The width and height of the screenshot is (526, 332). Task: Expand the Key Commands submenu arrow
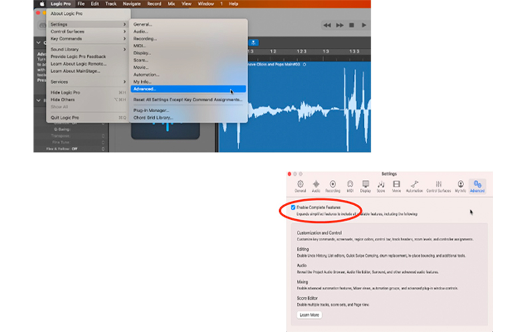124,39
